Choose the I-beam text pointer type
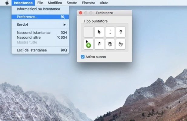Image resolution: width=187 pixels, height=121 pixels. coord(110,32)
